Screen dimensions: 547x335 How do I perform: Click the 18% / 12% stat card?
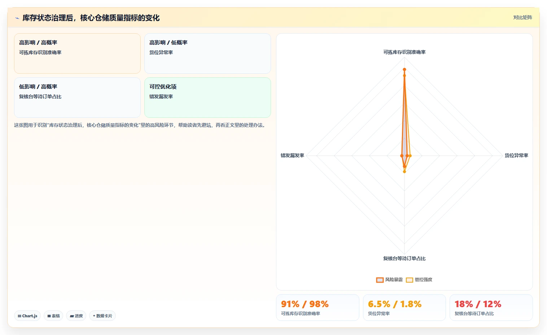pos(491,308)
